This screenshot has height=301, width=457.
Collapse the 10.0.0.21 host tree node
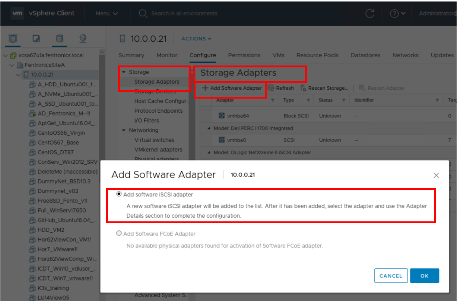click(19, 75)
